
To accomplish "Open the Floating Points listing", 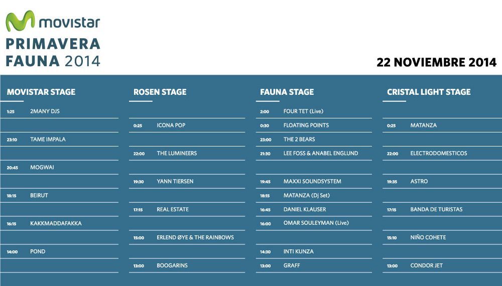I will (x=306, y=125).
